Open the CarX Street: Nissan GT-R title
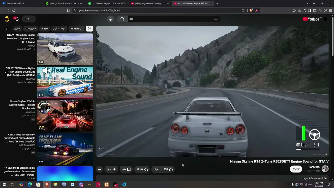The width and height of the screenshot is (334, 188). click(20, 138)
